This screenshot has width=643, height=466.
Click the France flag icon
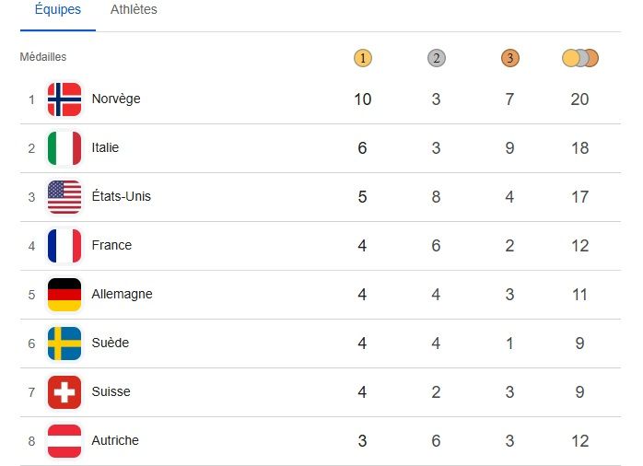64,246
